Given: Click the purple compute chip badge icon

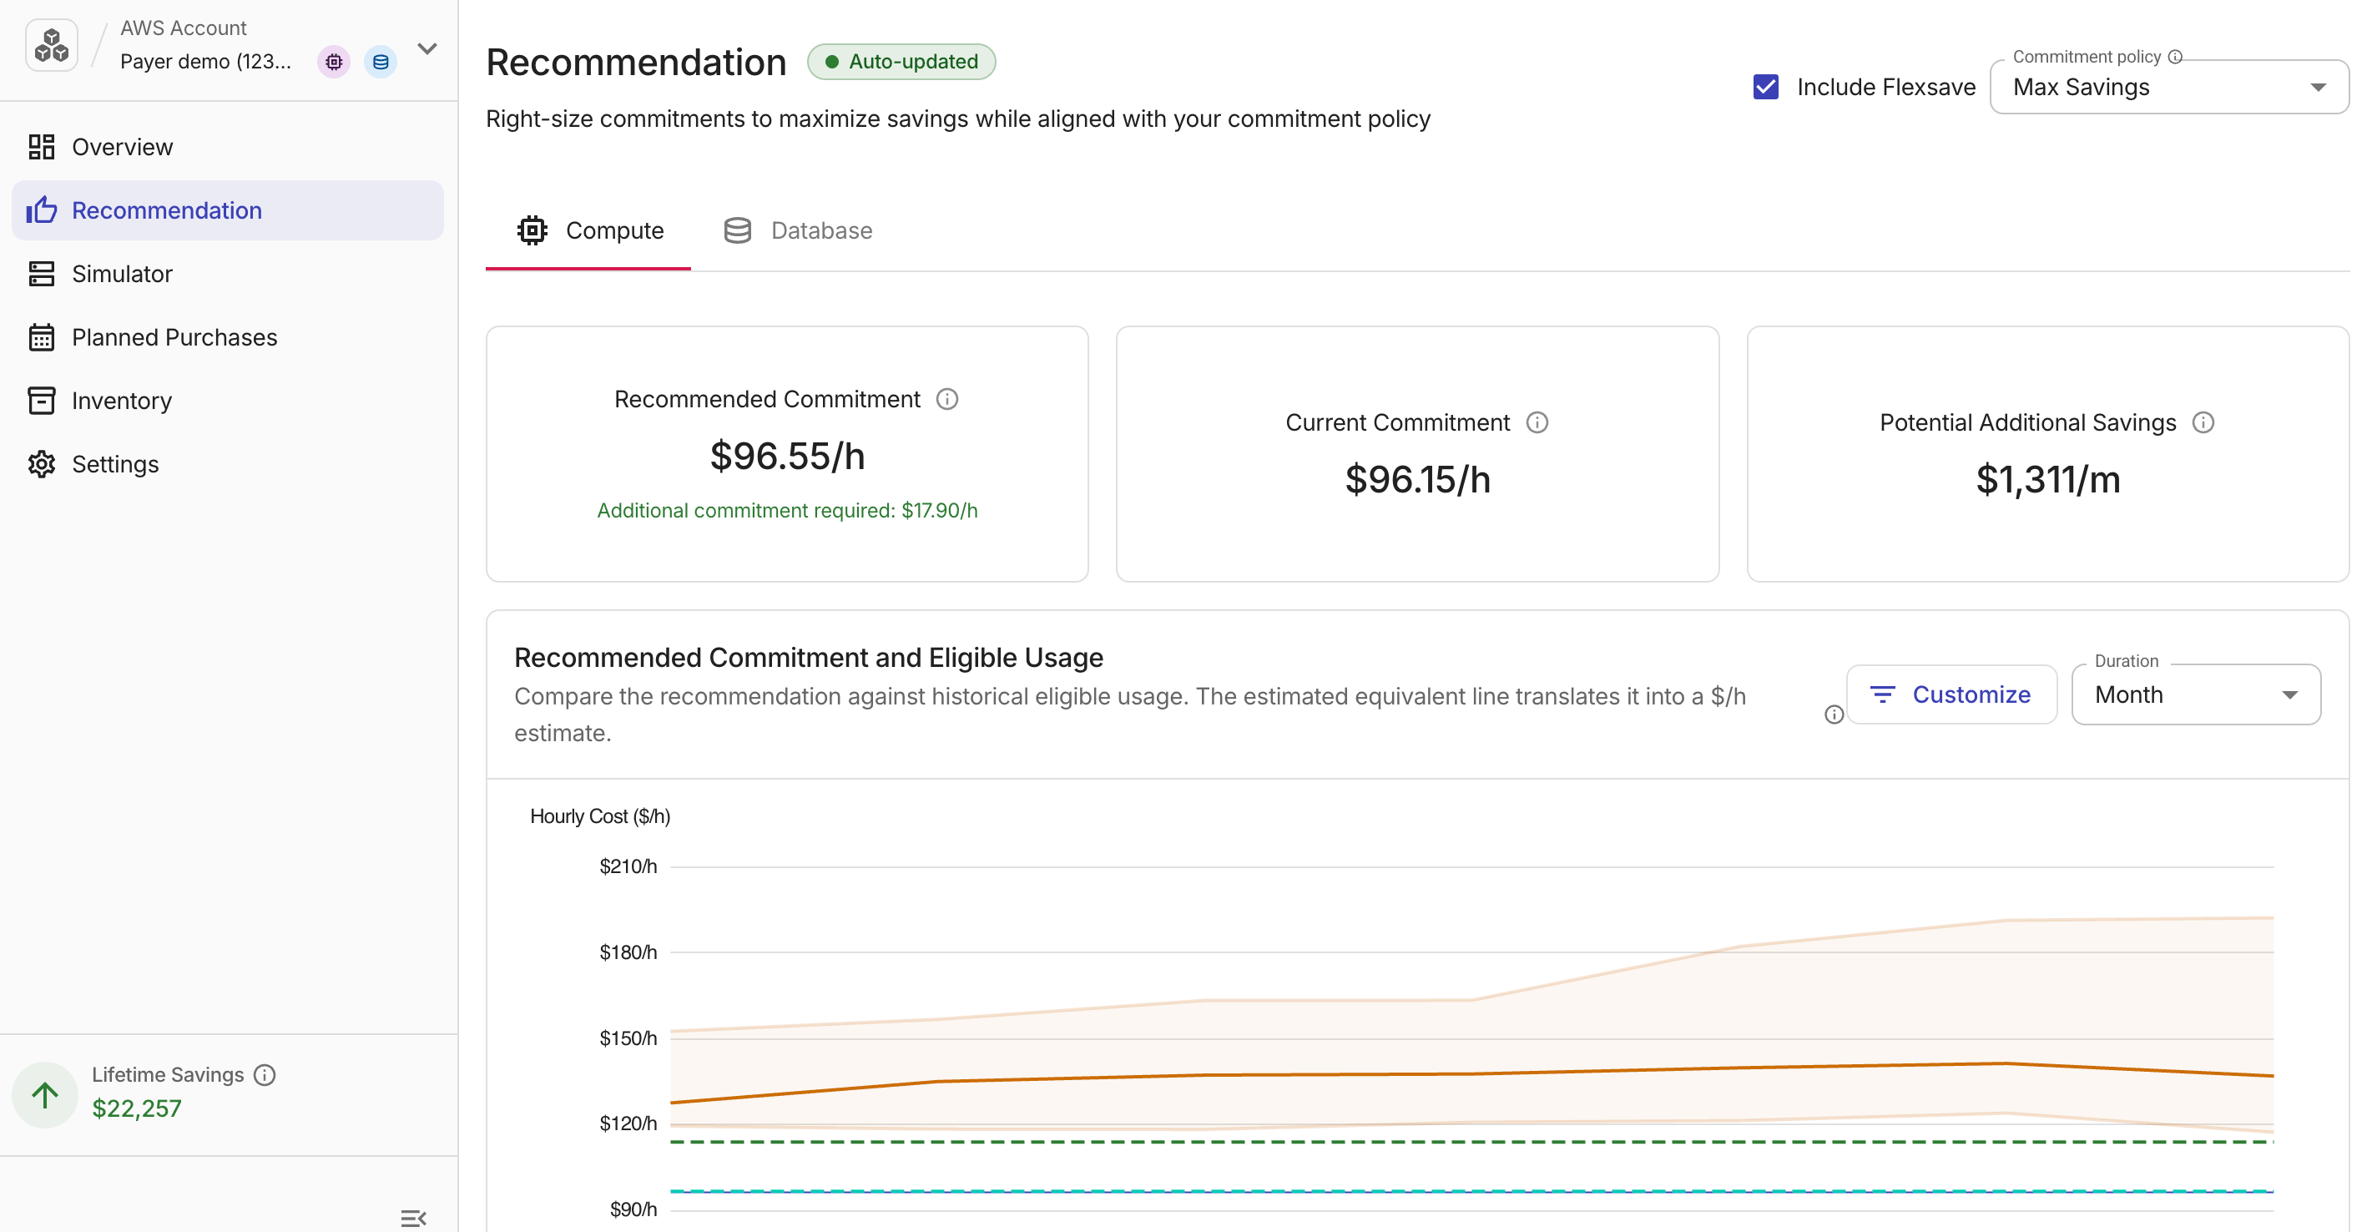Looking at the screenshot, I should [334, 62].
